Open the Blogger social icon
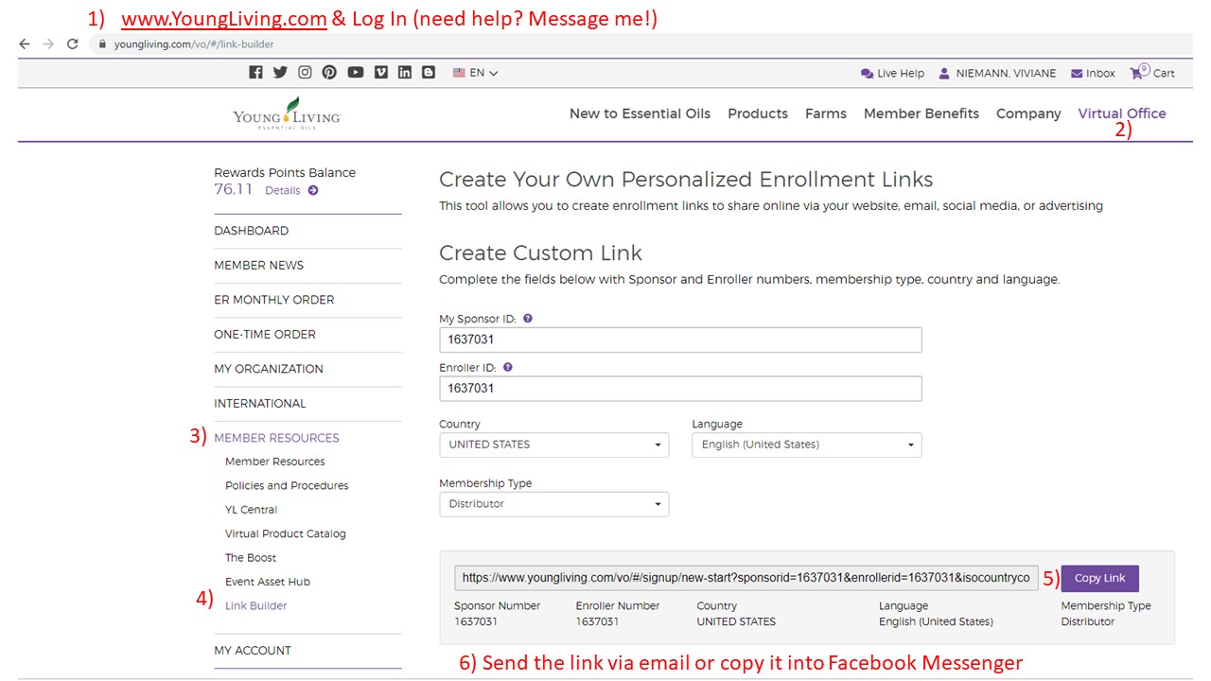1211x681 pixels. [429, 72]
